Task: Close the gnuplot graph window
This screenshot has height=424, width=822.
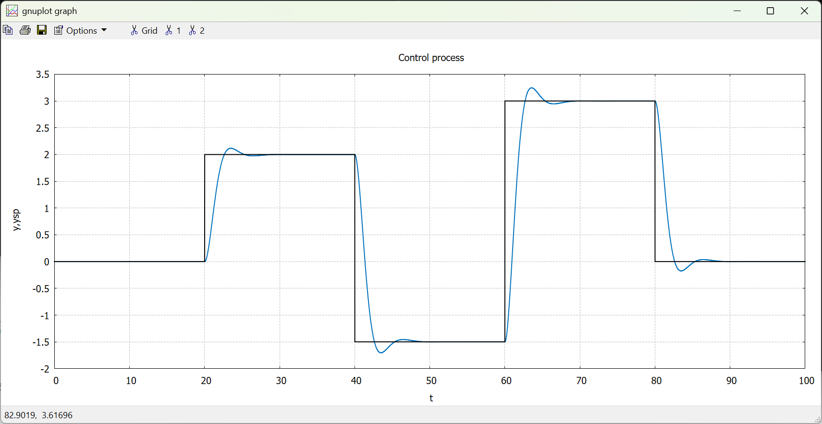Action: pos(804,11)
